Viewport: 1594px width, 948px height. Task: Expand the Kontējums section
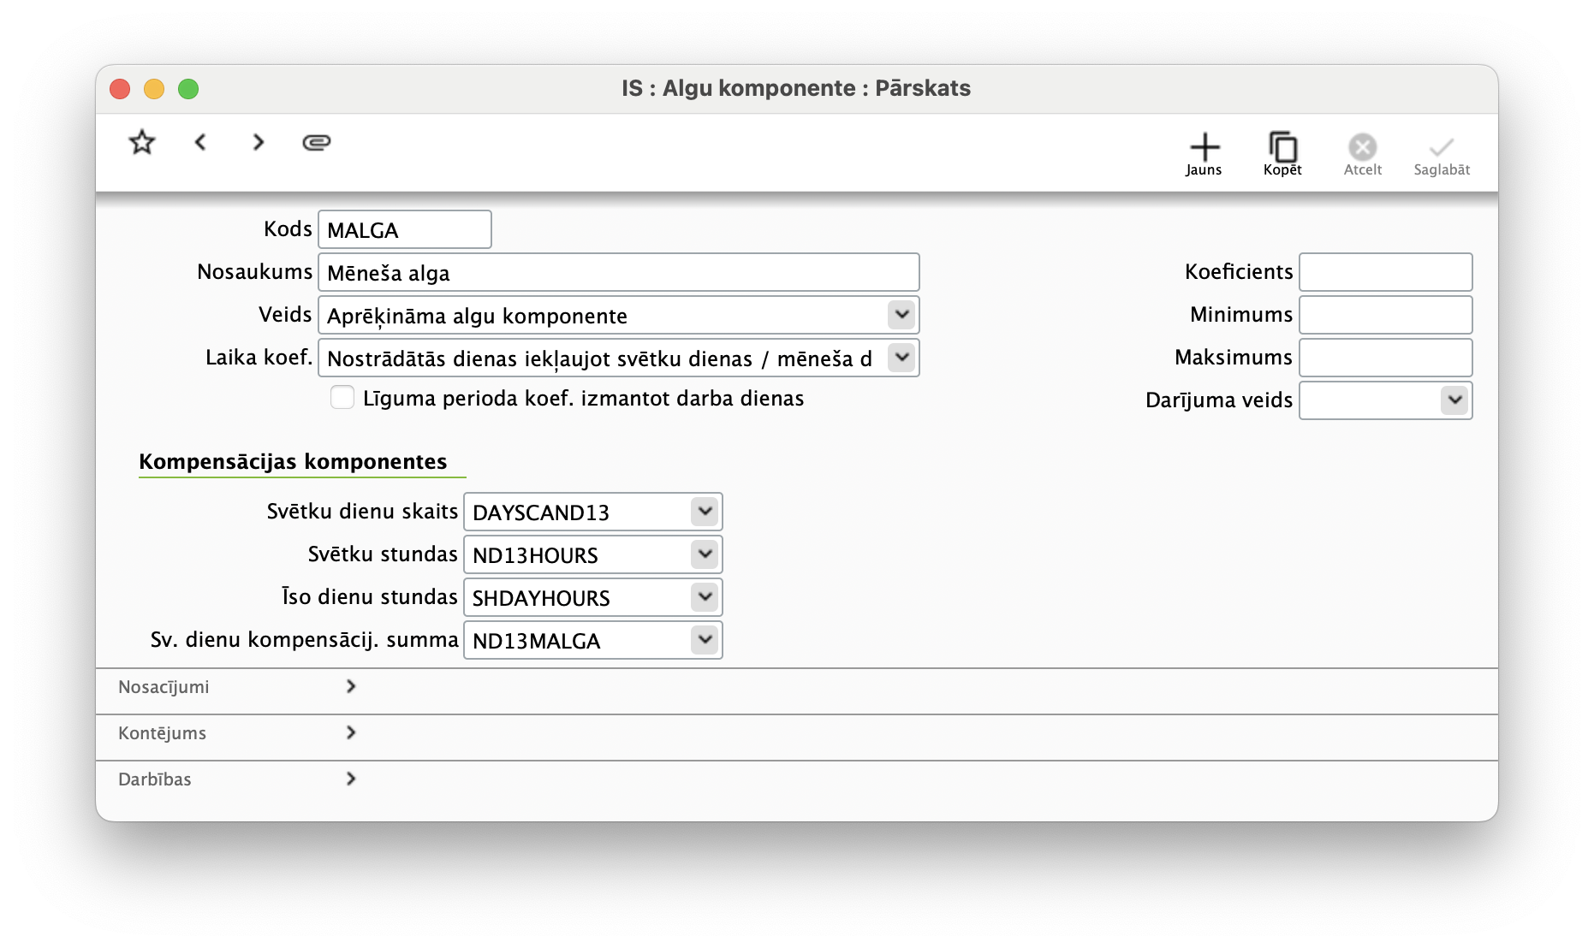pos(350,733)
